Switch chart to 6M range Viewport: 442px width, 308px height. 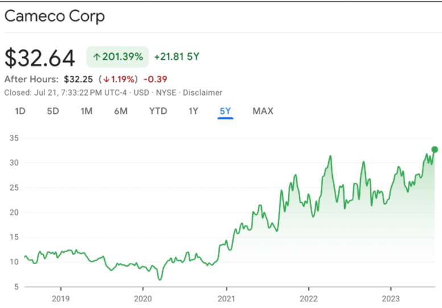[121, 111]
